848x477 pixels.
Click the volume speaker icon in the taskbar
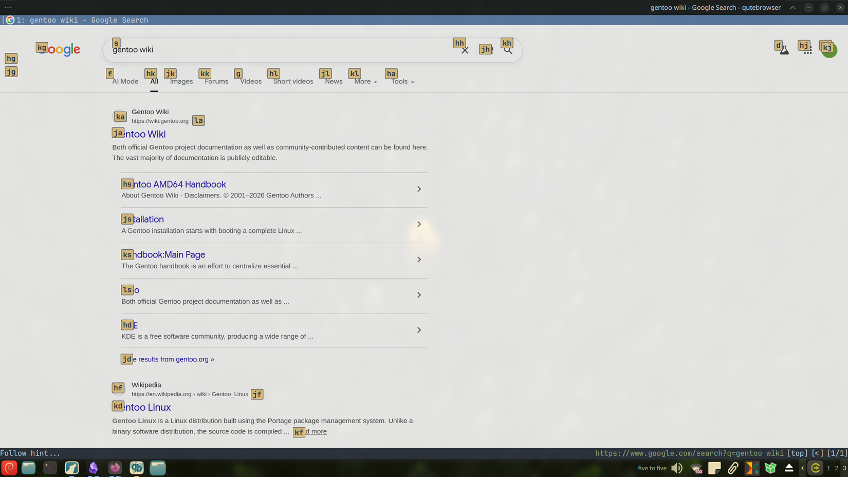click(677, 468)
